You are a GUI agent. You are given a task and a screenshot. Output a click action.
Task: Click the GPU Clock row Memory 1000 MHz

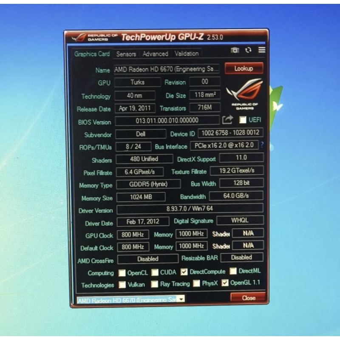(192, 234)
